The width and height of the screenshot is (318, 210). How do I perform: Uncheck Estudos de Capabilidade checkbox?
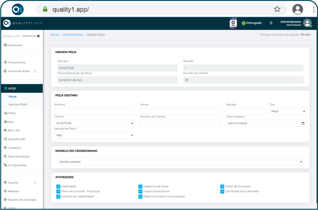coord(58,196)
